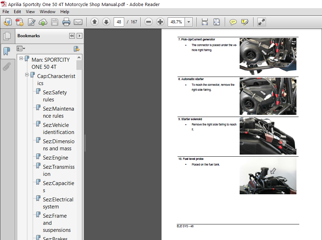Collapse the Cap:Characteristics bookmark node
Viewport: 322px width, 240px height.
[x=27, y=75]
